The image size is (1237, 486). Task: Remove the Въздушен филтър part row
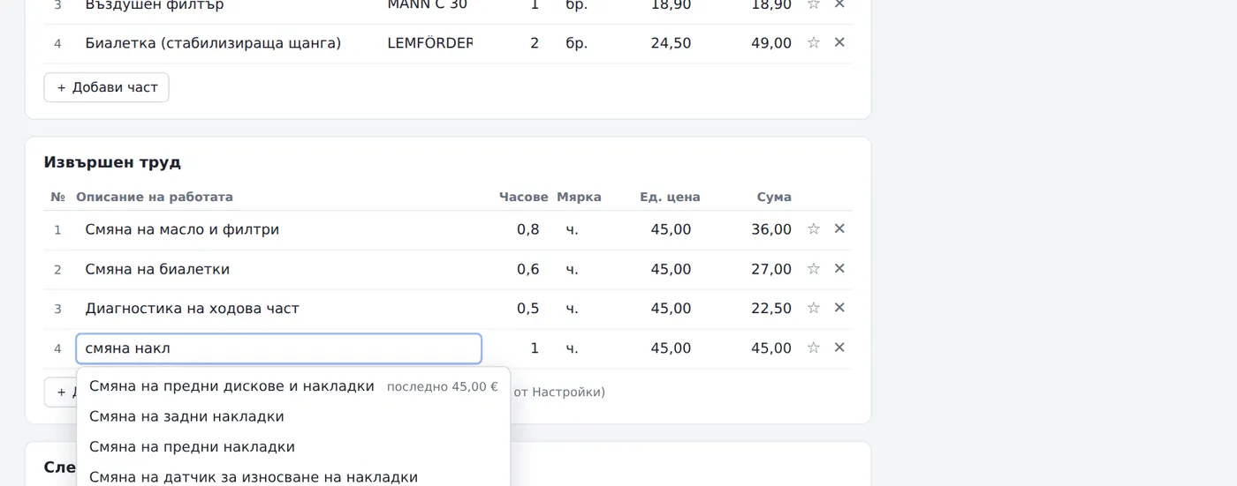pos(839,4)
